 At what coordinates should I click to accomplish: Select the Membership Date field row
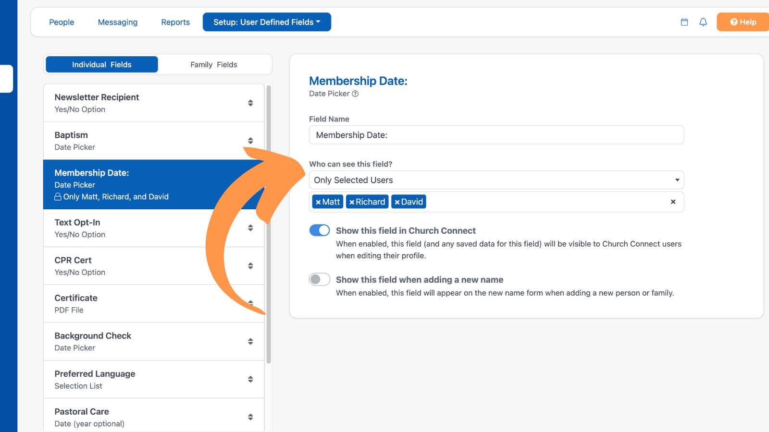pos(154,184)
